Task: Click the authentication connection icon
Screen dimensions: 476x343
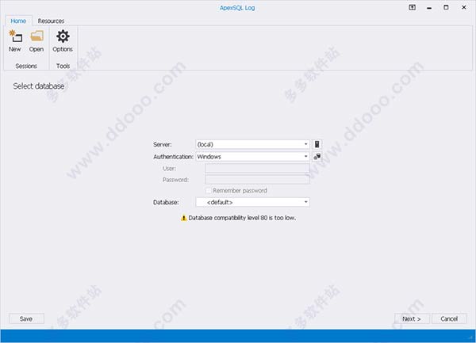Action: pyautogui.click(x=317, y=156)
